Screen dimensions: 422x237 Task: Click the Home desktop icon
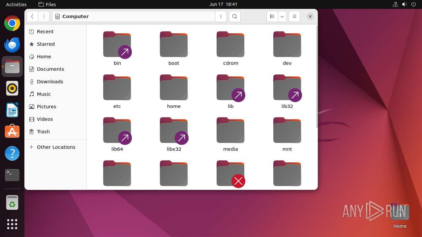(x=400, y=216)
